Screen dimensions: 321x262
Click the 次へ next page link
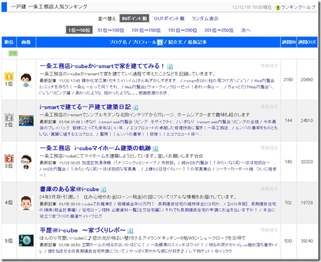point(246,30)
